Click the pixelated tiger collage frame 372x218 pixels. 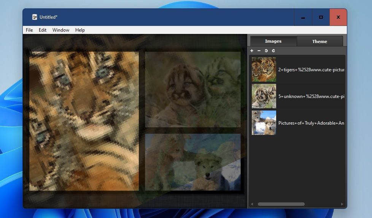[84, 121]
